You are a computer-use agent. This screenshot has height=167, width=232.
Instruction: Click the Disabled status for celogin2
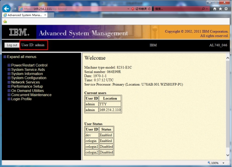(x=106, y=152)
